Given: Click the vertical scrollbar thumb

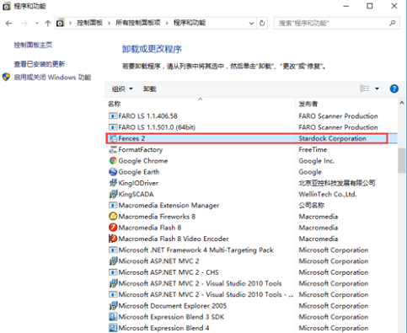Looking at the screenshot, I should point(402,160).
